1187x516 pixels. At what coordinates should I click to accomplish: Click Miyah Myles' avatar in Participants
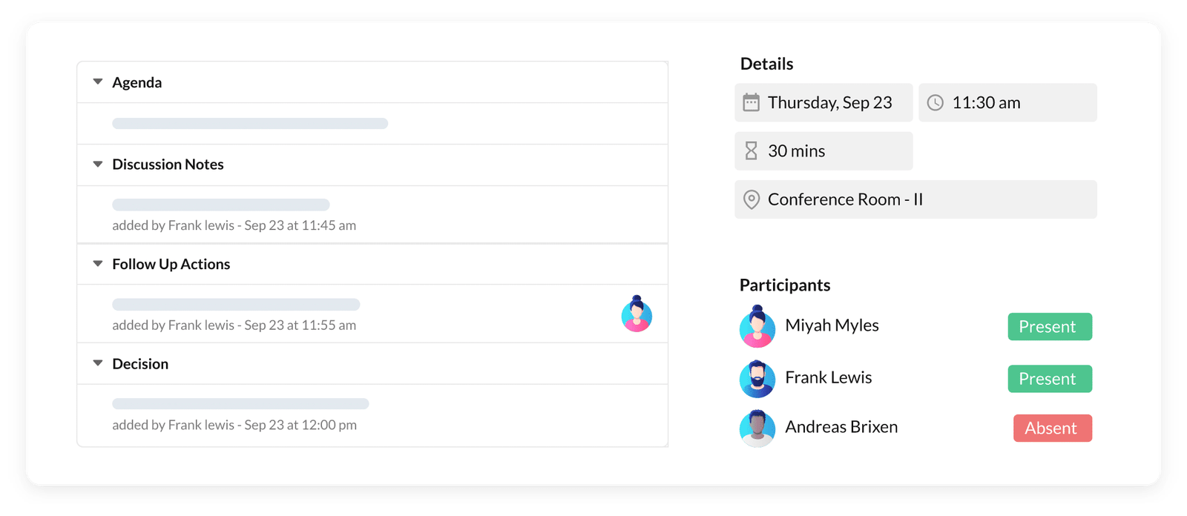tap(757, 327)
